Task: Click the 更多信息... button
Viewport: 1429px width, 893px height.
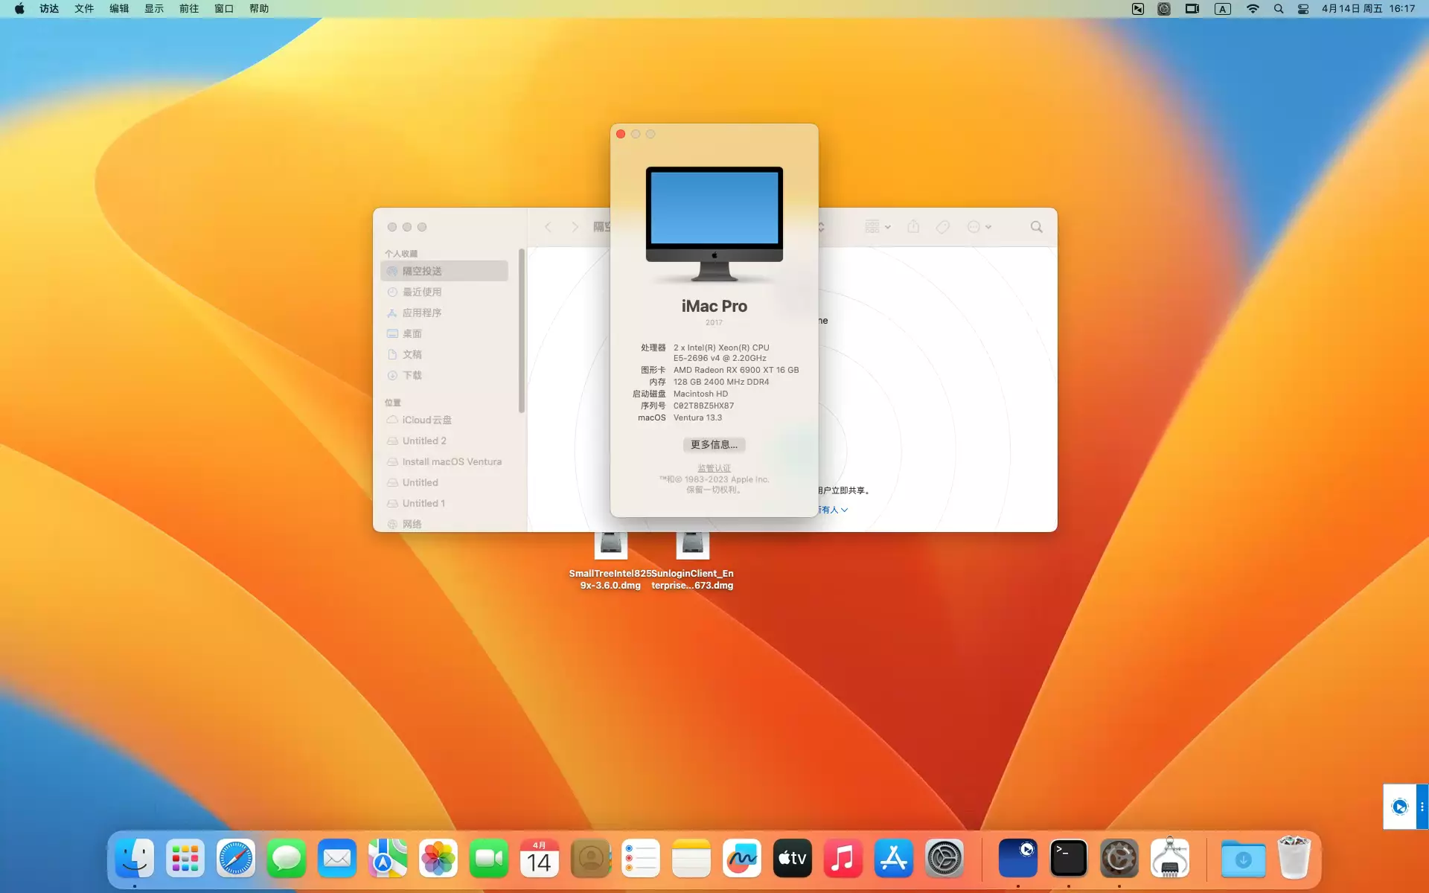Action: click(714, 445)
